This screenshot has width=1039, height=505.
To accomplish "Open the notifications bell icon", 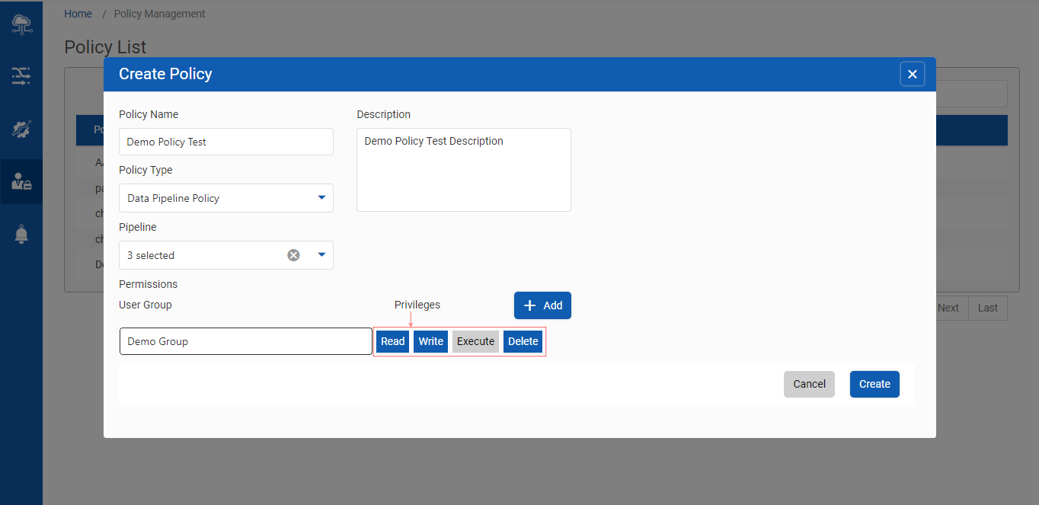I will pyautogui.click(x=21, y=235).
